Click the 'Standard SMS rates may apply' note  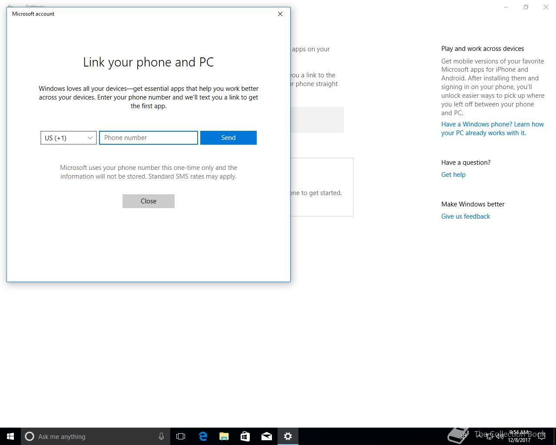tap(192, 176)
